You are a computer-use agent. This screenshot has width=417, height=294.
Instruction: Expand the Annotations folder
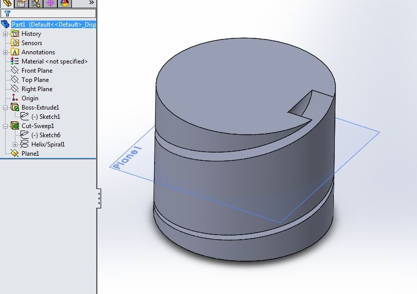[5, 52]
